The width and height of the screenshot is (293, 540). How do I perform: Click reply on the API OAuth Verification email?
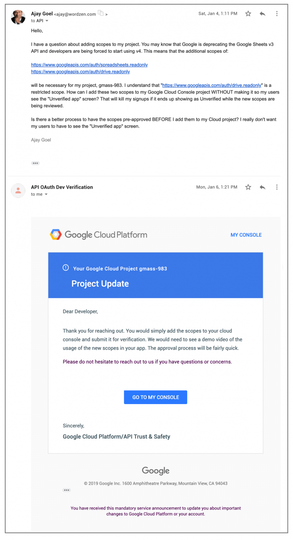(x=262, y=187)
